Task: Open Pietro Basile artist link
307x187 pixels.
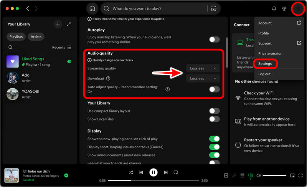Action: pos(31,176)
